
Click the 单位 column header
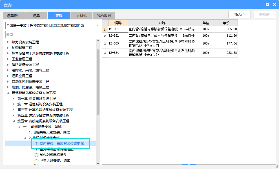[x=206, y=23]
